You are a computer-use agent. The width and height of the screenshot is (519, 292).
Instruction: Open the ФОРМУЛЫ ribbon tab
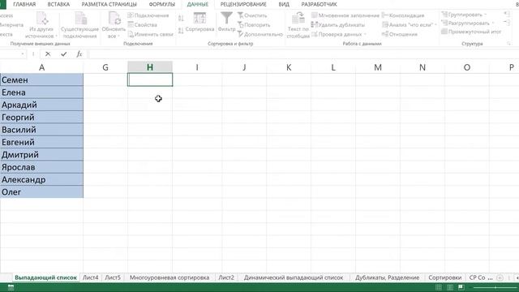(x=162, y=4)
